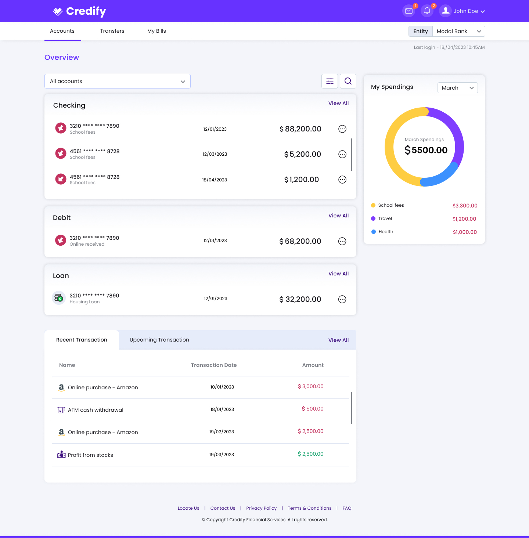This screenshot has height=538, width=529.
Task: Open the filter settings icon
Action: click(330, 81)
